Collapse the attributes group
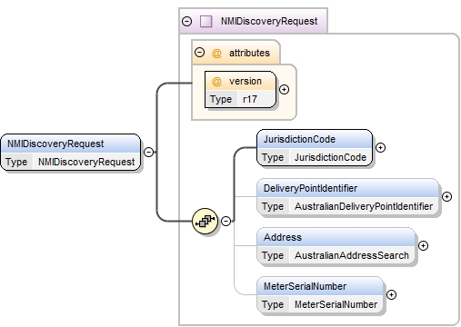This screenshot has height=327, width=461. [x=199, y=53]
